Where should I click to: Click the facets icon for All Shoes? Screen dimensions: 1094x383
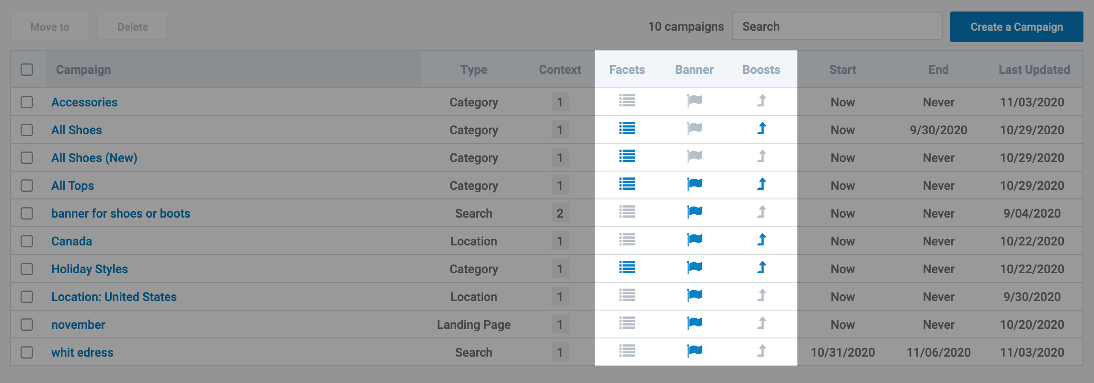tap(627, 128)
